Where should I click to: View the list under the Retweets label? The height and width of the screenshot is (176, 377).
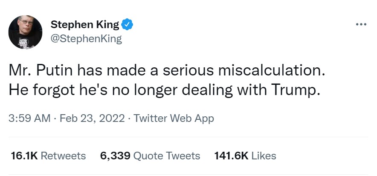pyautogui.click(x=63, y=156)
